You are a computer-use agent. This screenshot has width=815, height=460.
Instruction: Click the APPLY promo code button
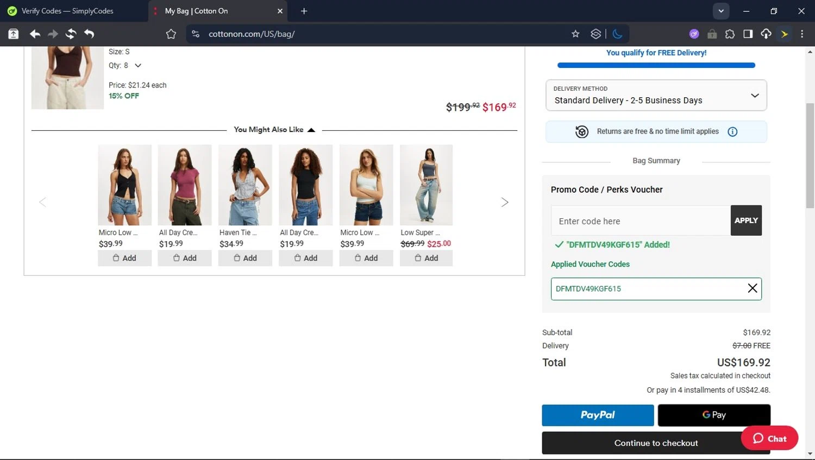(x=746, y=220)
